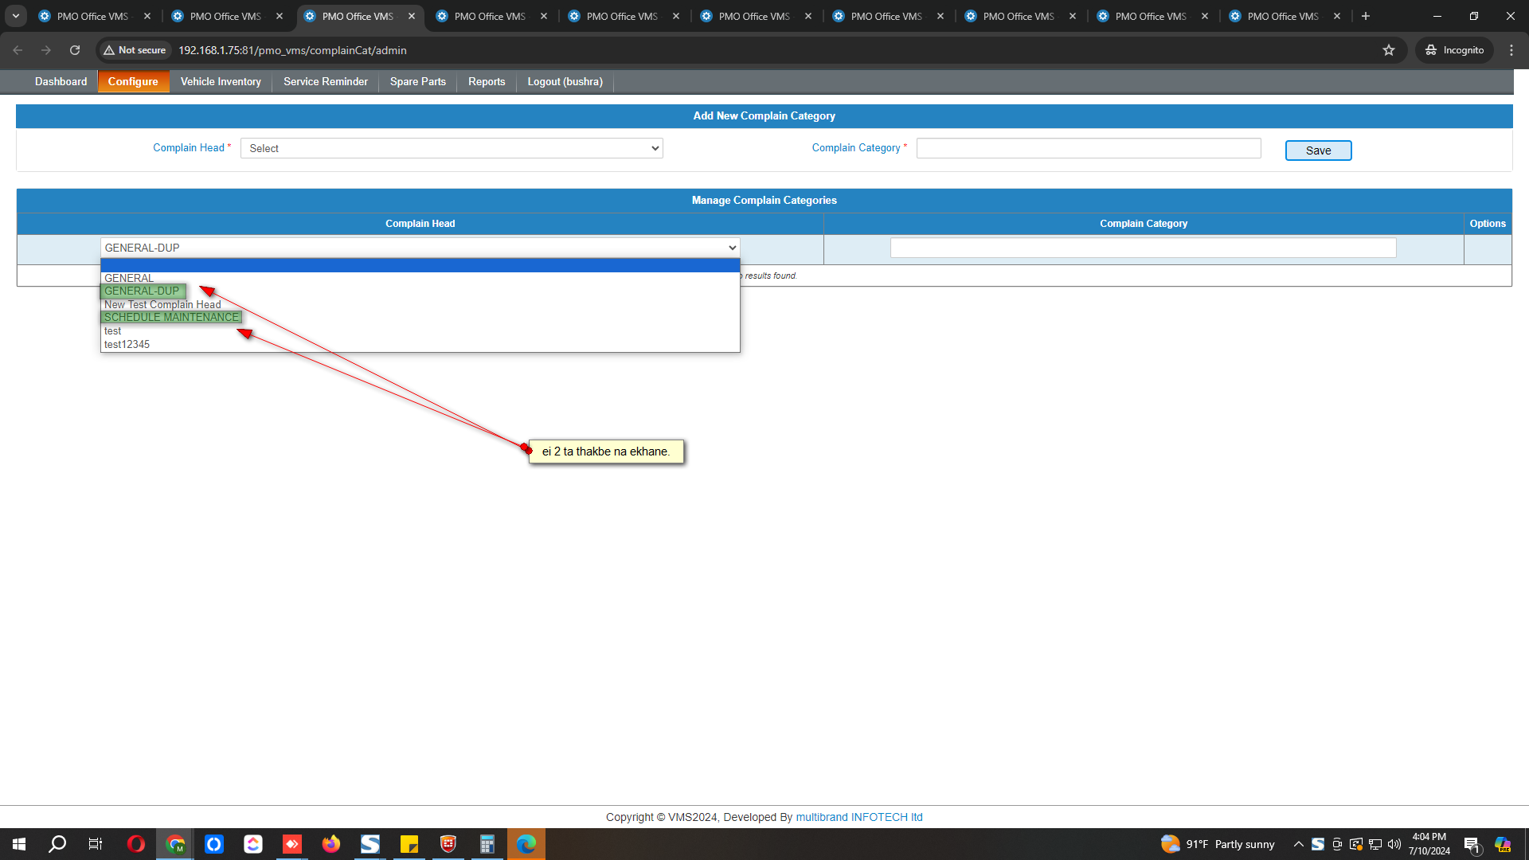
Task: Open Windows Start menu icon
Action: [19, 844]
